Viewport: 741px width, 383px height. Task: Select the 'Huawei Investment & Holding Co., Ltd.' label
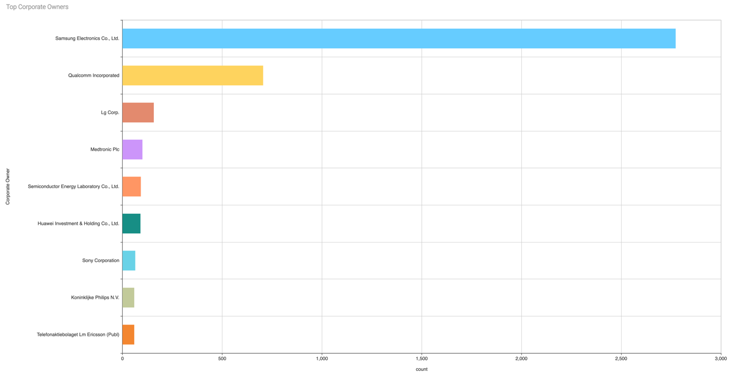[78, 224]
